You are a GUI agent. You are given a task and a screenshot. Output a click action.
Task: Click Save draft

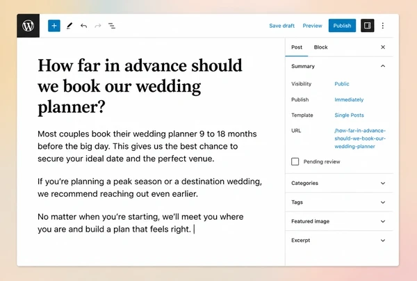[x=281, y=26]
